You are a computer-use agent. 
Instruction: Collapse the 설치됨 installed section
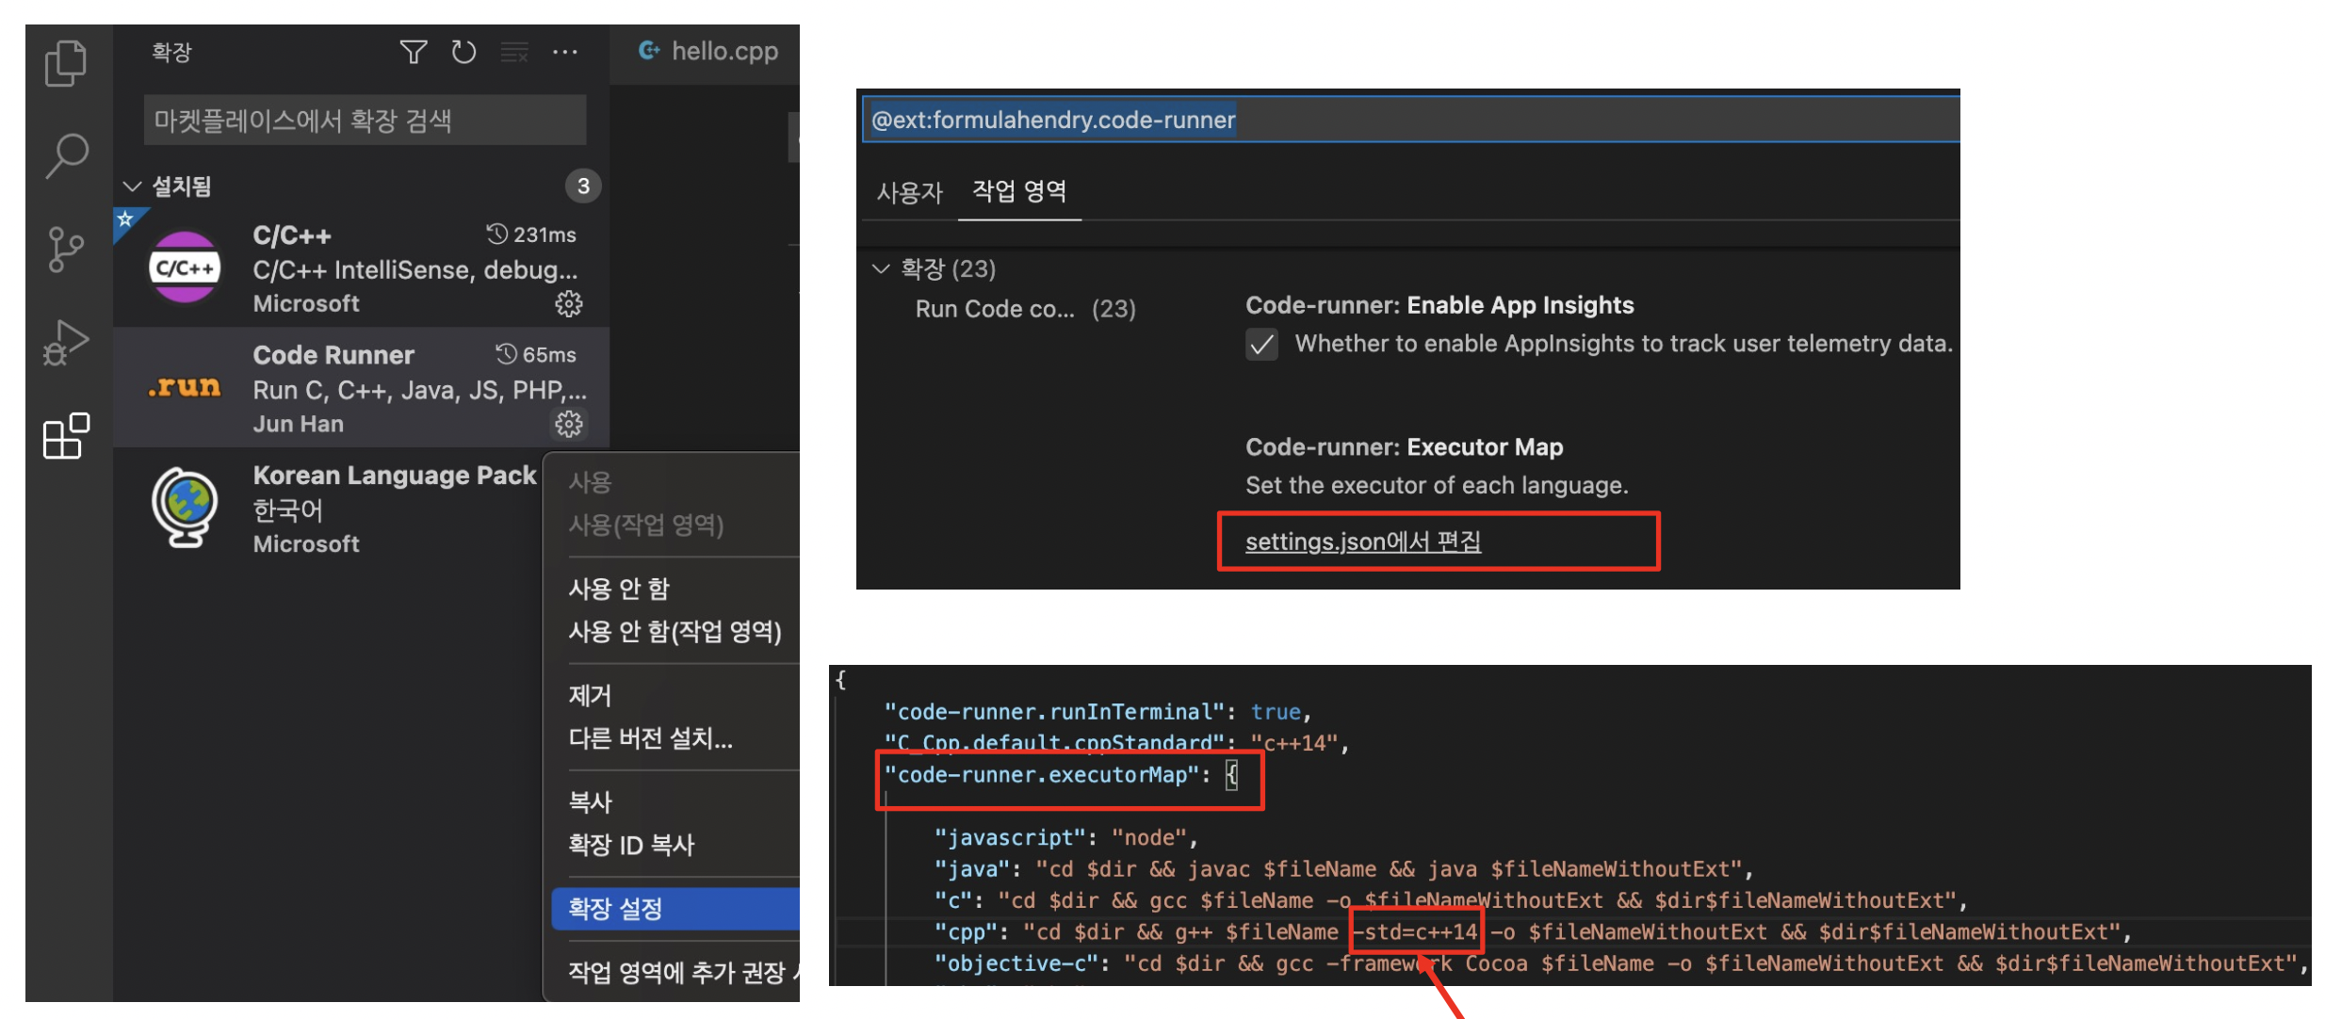tap(132, 186)
